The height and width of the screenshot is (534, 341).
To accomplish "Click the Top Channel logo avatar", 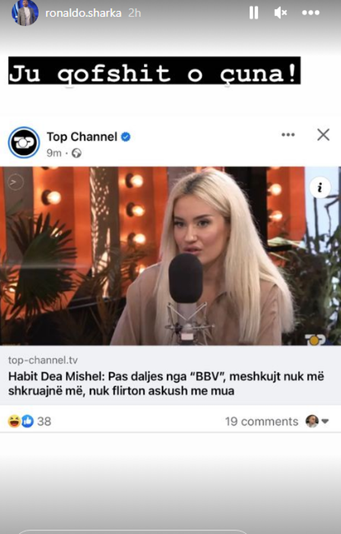I will [x=24, y=142].
